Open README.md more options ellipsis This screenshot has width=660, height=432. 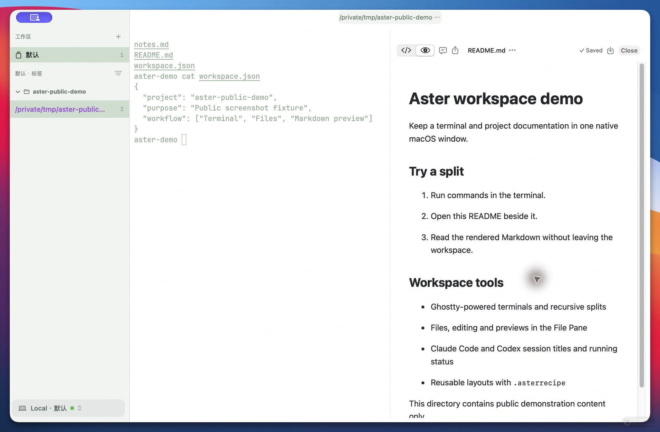coord(512,50)
